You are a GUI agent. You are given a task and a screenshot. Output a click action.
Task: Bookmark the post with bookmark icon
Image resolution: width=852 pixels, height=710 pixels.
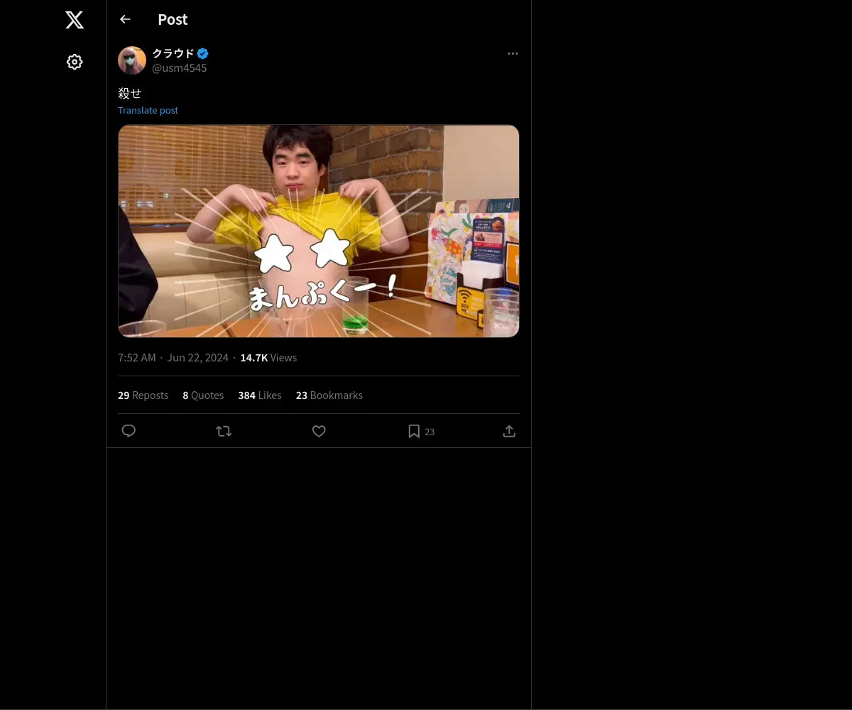pyautogui.click(x=414, y=431)
